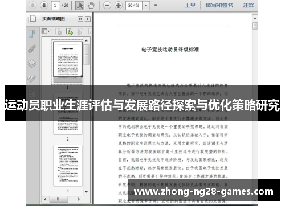285x206 pixels.
Task: Open the 注释 comments pane
Action: [249, 5]
